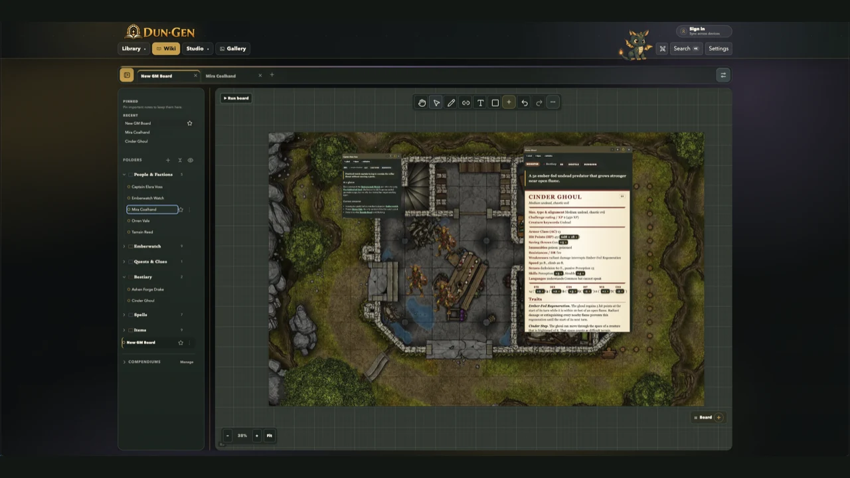The width and height of the screenshot is (850, 478).
Task: Close the New GM Board tab
Action: click(x=195, y=76)
